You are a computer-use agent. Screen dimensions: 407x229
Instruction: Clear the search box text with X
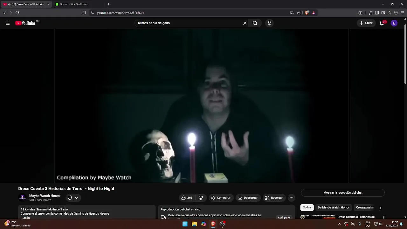click(245, 23)
